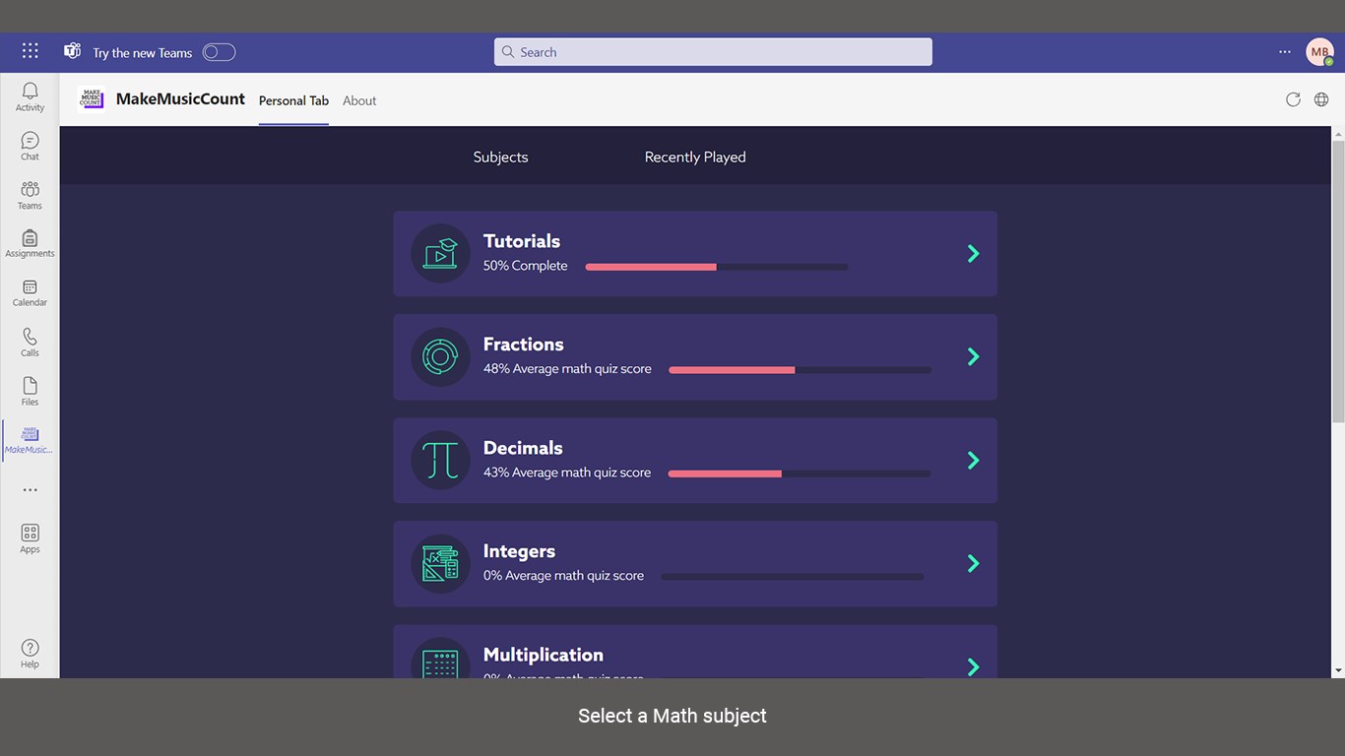Viewport: 1345px width, 756px height.
Task: Click the scrollbar down arrow
Action: point(1338,670)
